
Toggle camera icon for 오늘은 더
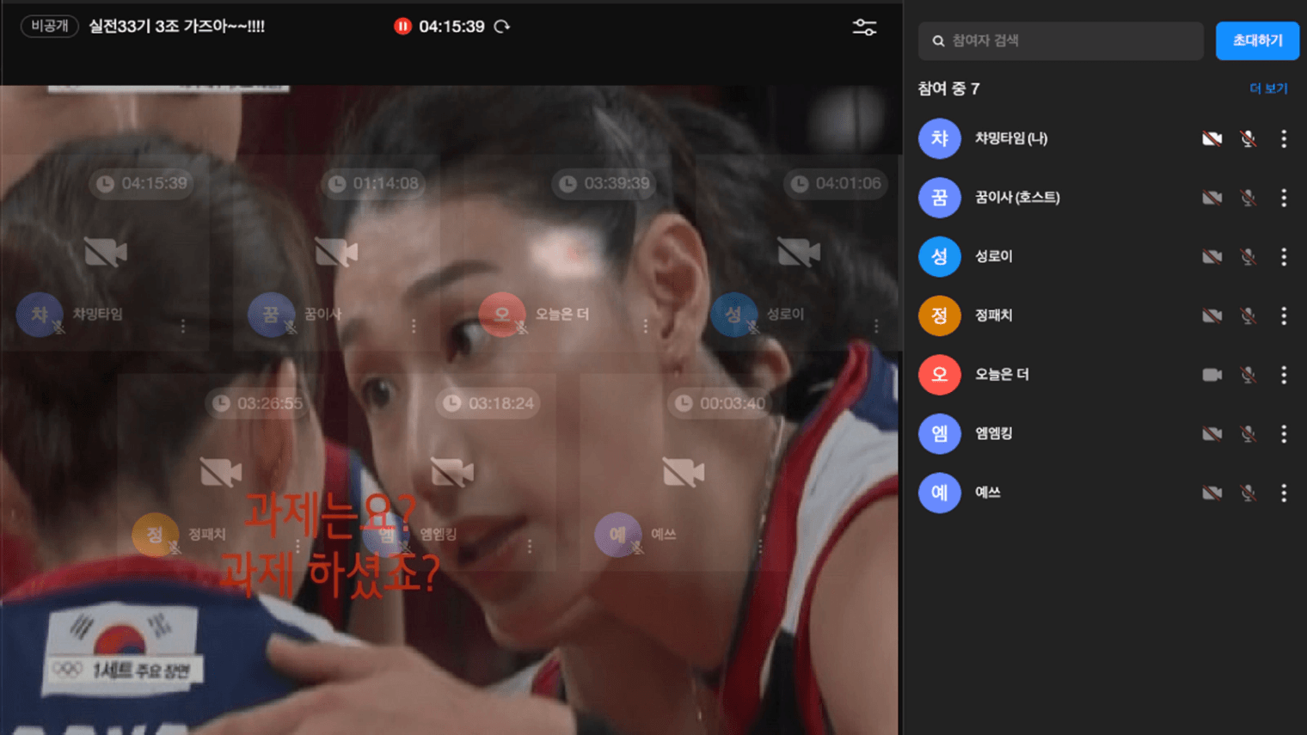point(1212,375)
